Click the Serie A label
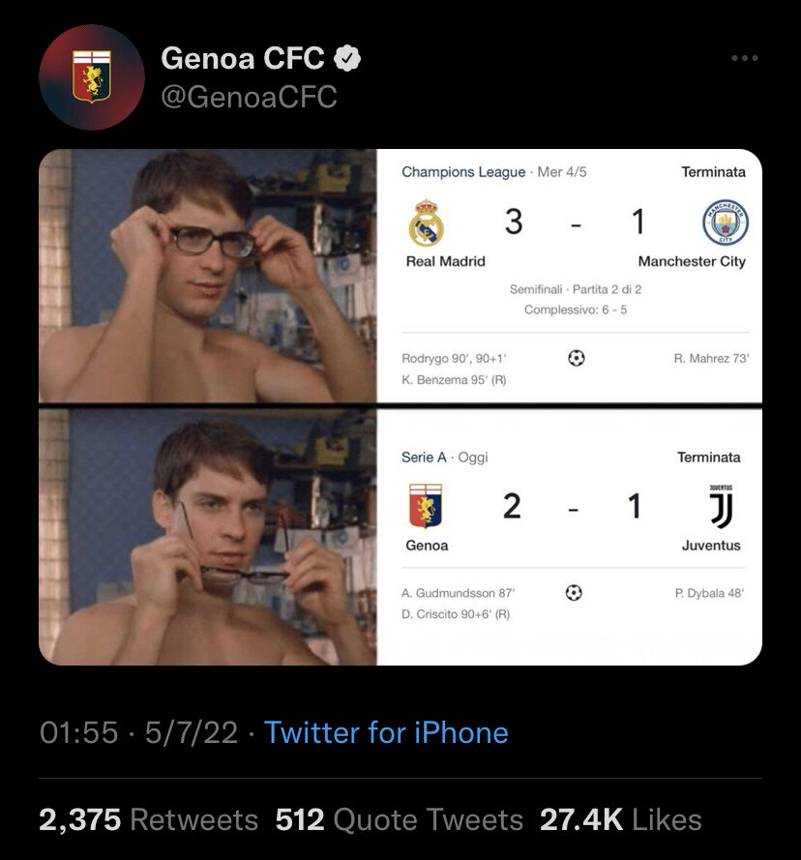 point(422,457)
